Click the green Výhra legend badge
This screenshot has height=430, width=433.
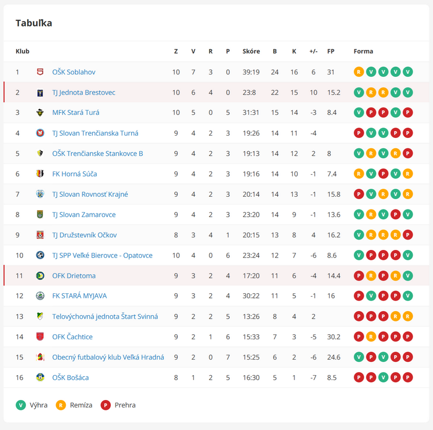[21, 405]
